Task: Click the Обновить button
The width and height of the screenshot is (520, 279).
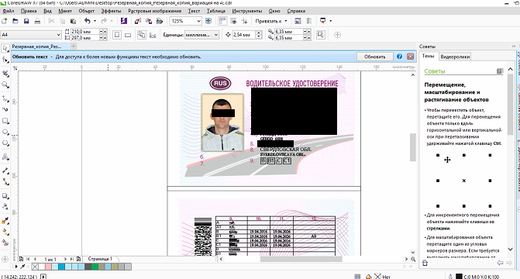Action: pos(375,57)
